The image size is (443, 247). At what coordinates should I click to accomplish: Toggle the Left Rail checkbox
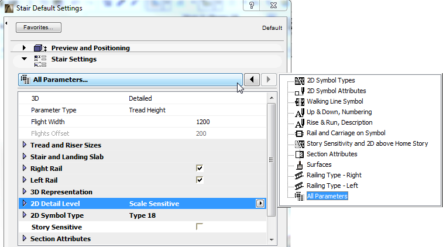point(200,180)
